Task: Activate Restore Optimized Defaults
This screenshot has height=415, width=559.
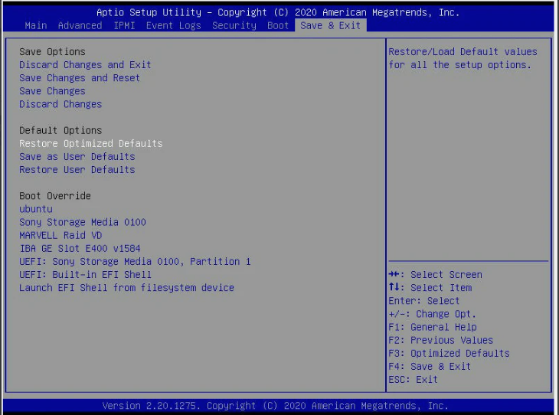Action: 91,144
